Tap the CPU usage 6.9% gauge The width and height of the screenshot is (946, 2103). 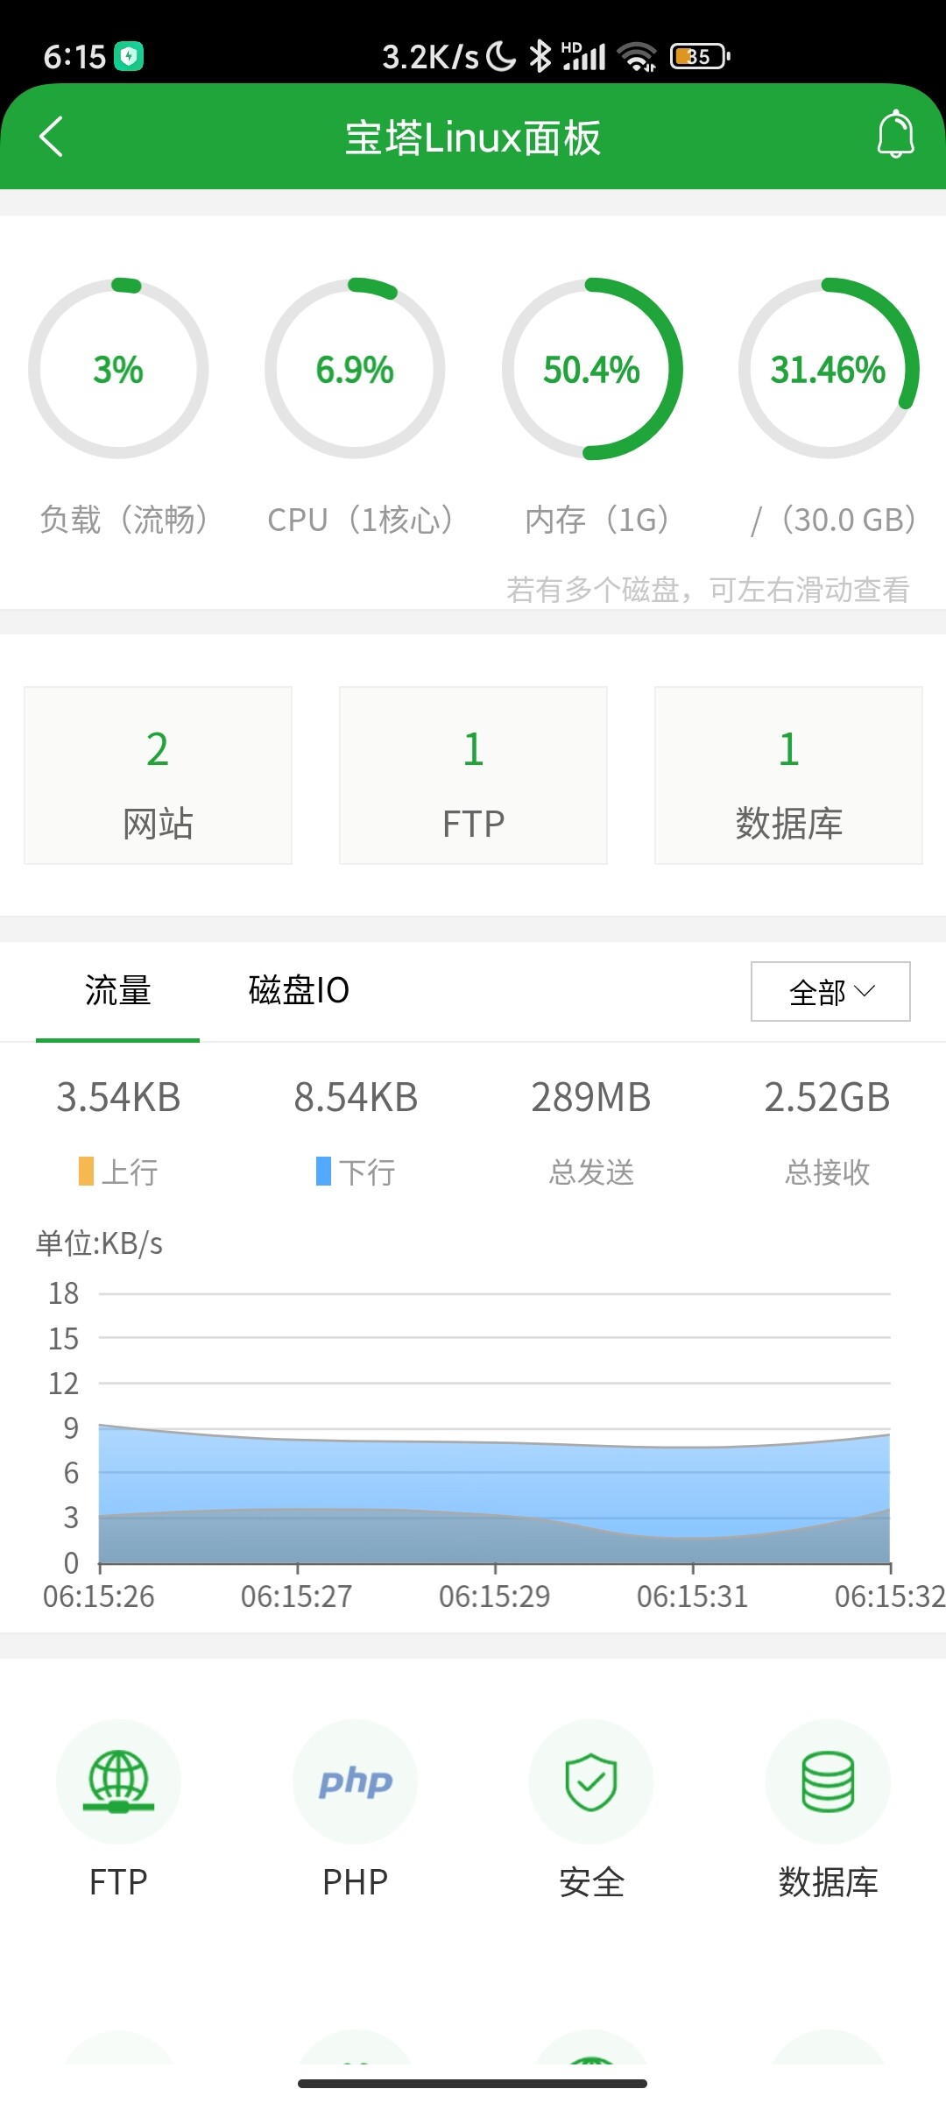pos(355,369)
